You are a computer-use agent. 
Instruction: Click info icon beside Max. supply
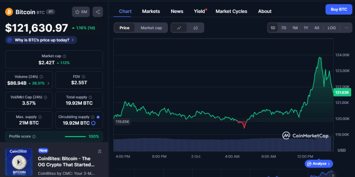pos(40,117)
